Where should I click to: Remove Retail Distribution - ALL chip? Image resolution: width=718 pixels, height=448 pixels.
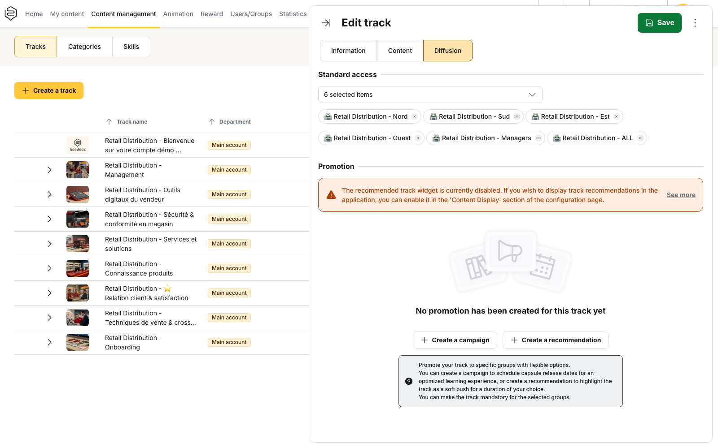click(640, 138)
